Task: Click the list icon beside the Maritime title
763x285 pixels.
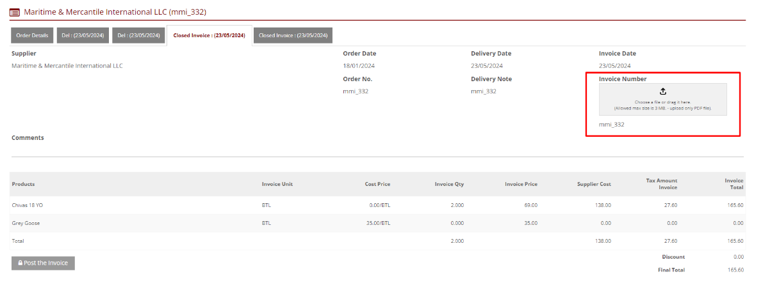Action: [15, 12]
